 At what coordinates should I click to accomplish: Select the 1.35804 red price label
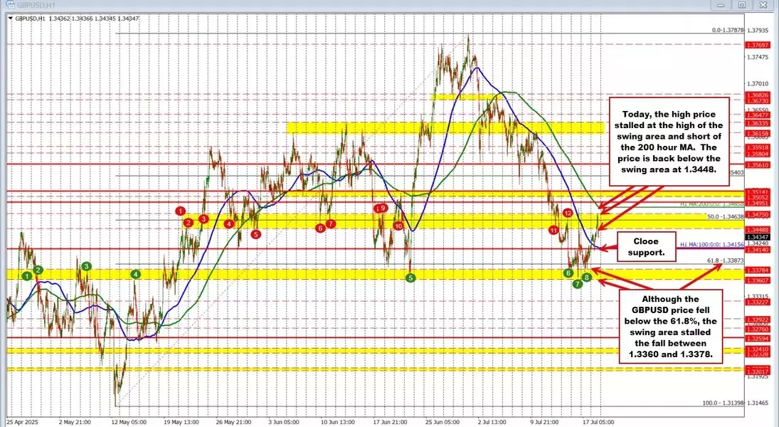click(x=758, y=154)
